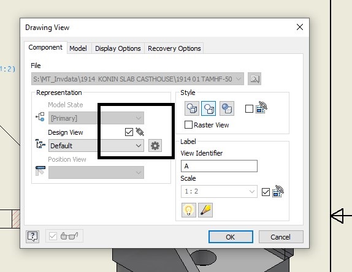The width and height of the screenshot is (352, 272).
Task: Expand the File path dropdown
Action: [137, 78]
